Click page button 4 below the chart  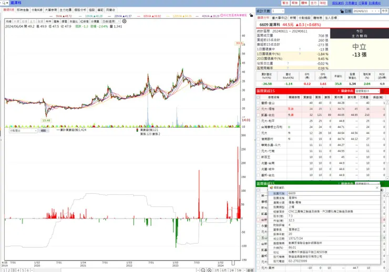click(x=18, y=270)
